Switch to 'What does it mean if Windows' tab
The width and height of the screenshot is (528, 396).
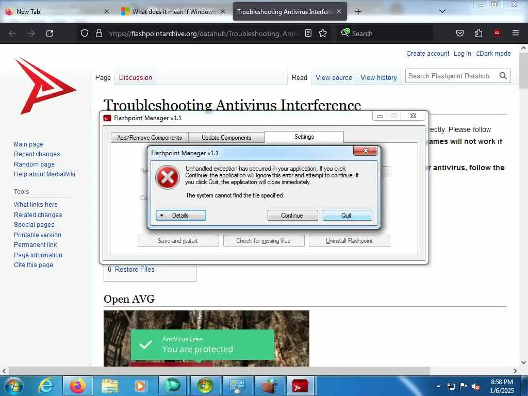point(173,12)
